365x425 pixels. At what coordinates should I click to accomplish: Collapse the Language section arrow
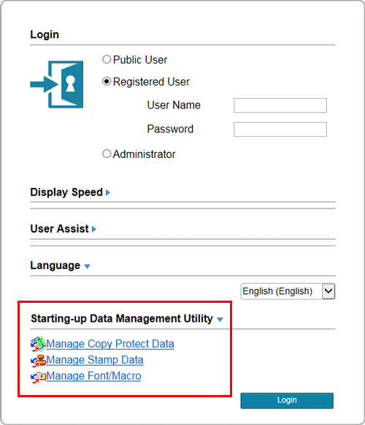click(87, 266)
